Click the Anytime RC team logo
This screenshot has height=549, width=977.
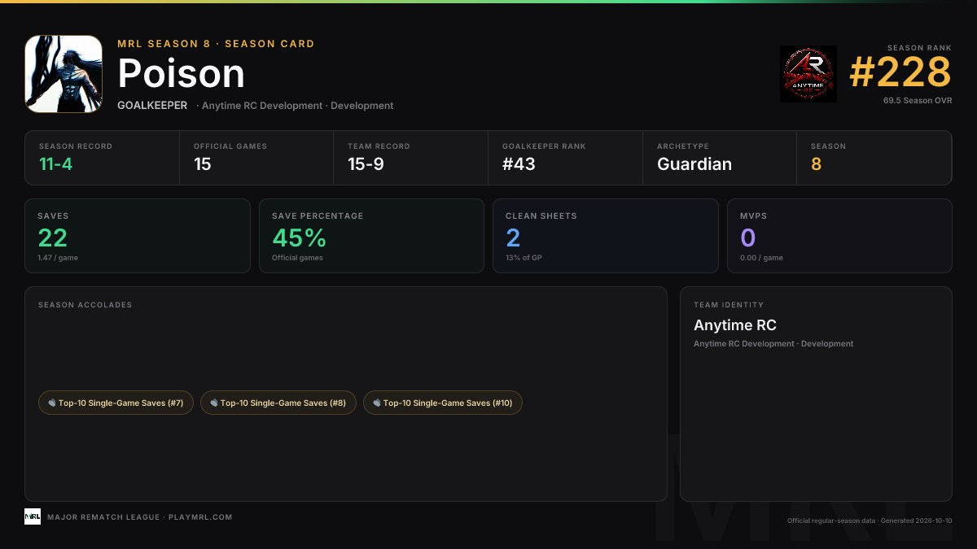[808, 74]
